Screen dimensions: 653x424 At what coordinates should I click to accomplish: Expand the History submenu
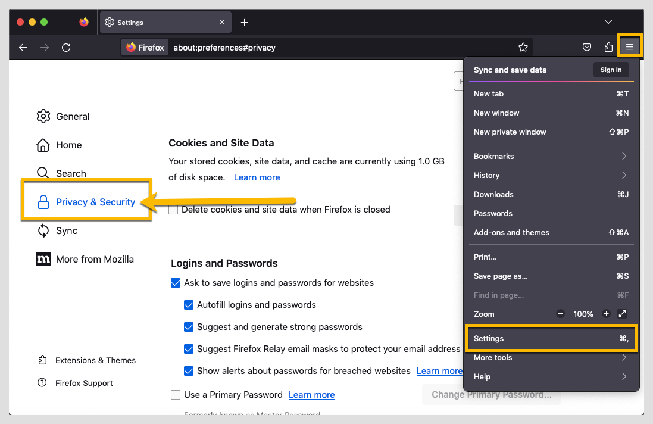click(x=487, y=175)
